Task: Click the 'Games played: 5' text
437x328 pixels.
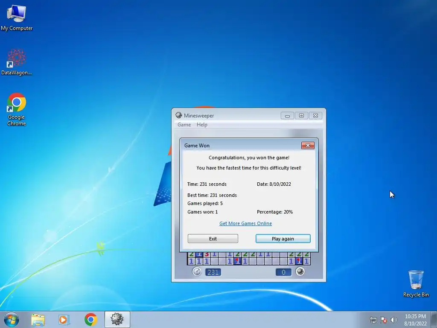Action: tap(205, 203)
